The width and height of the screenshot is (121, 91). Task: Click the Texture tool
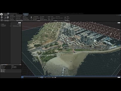(x=42, y=18)
